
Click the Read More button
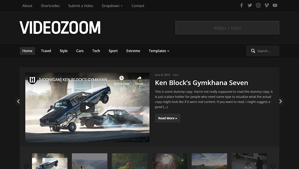tap(167, 118)
